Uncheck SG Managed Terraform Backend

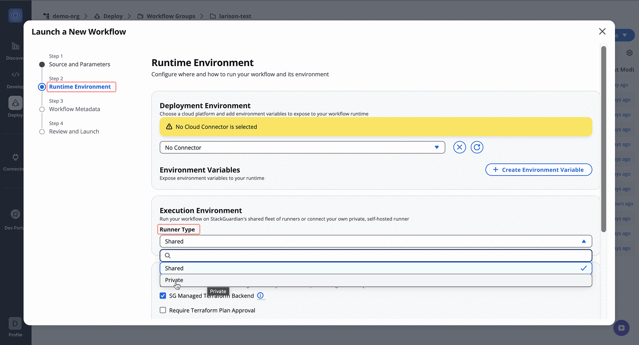pos(163,295)
